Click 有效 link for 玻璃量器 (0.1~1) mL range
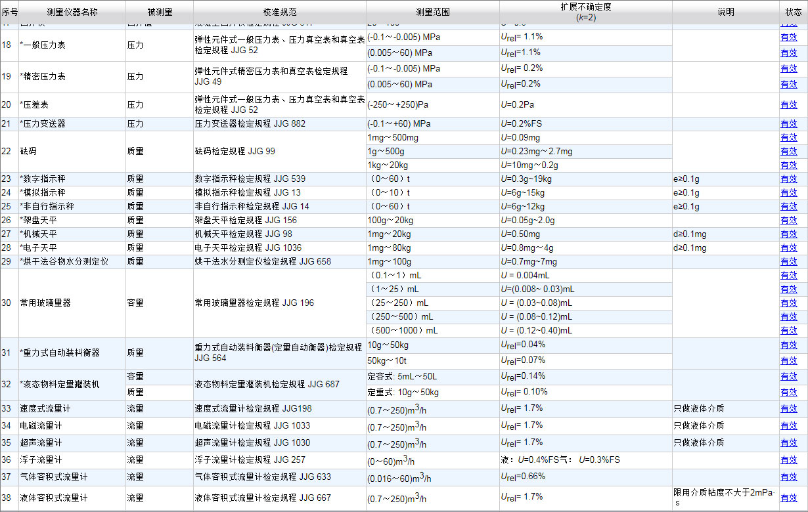Screen dimensions: 808x512 [789, 276]
